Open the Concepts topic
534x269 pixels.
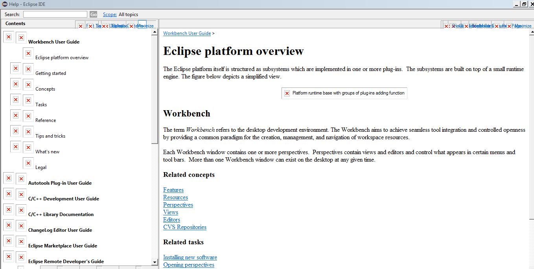point(45,89)
